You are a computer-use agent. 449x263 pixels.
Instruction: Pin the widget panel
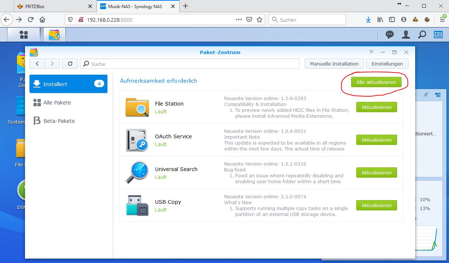[x=426, y=95]
